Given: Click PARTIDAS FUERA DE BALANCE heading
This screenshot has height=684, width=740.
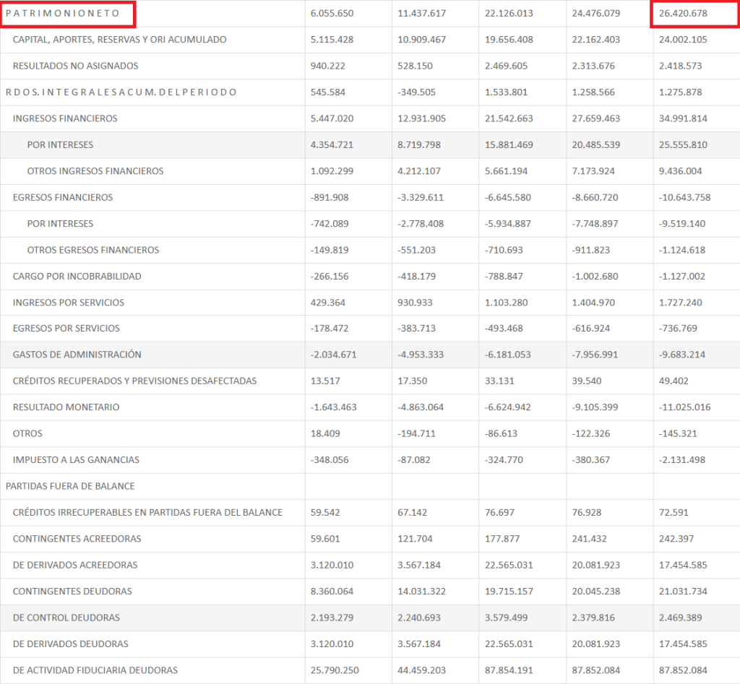Looking at the screenshot, I should pos(70,486).
